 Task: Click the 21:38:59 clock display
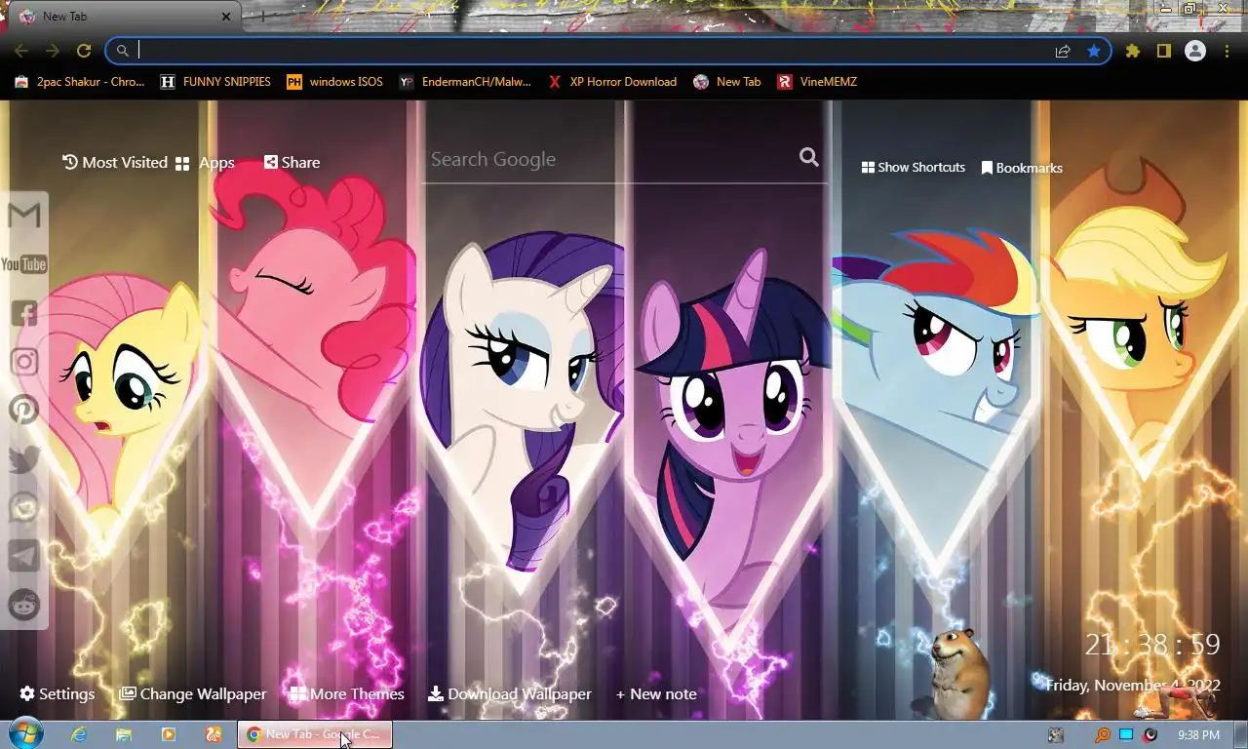(1152, 645)
